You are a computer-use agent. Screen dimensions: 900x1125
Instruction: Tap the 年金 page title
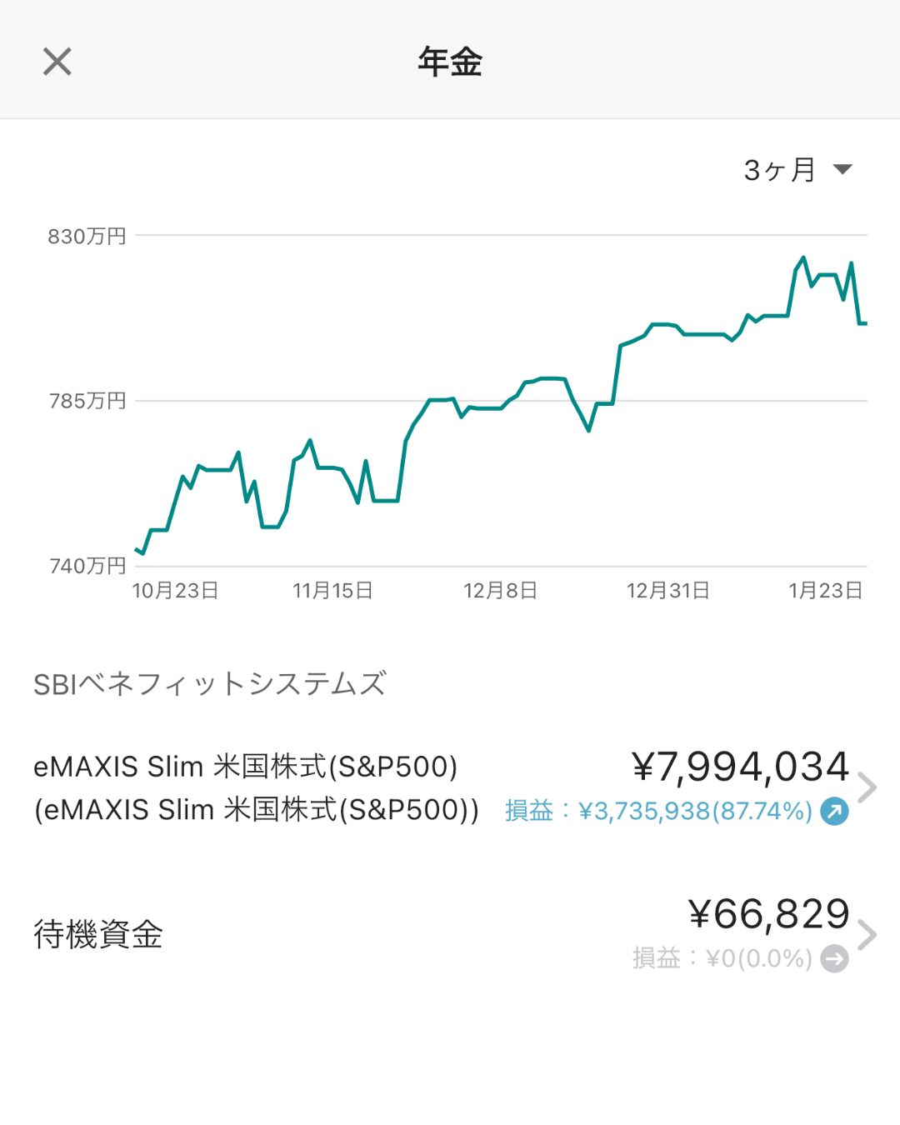(x=450, y=62)
